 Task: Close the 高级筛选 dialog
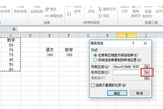tap(145, 43)
